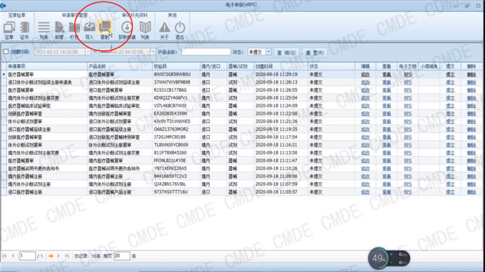Image resolution: width=485 pixels, height=272 pixels.
Task: Click the 获取数据 download icon
Action: [127, 30]
